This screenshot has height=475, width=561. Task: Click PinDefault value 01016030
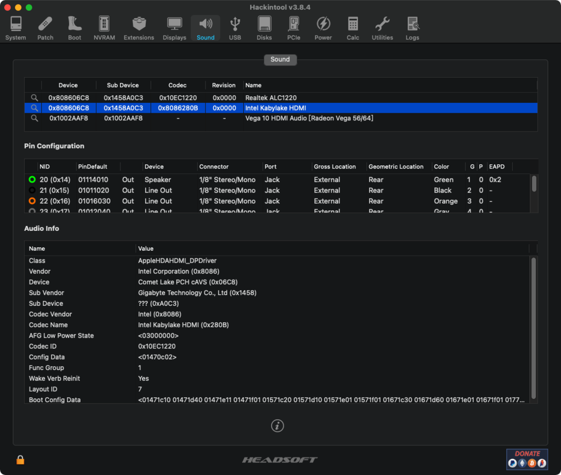click(x=94, y=201)
